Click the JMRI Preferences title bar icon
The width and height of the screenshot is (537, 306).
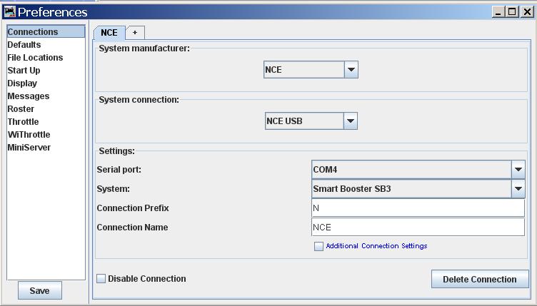9,12
